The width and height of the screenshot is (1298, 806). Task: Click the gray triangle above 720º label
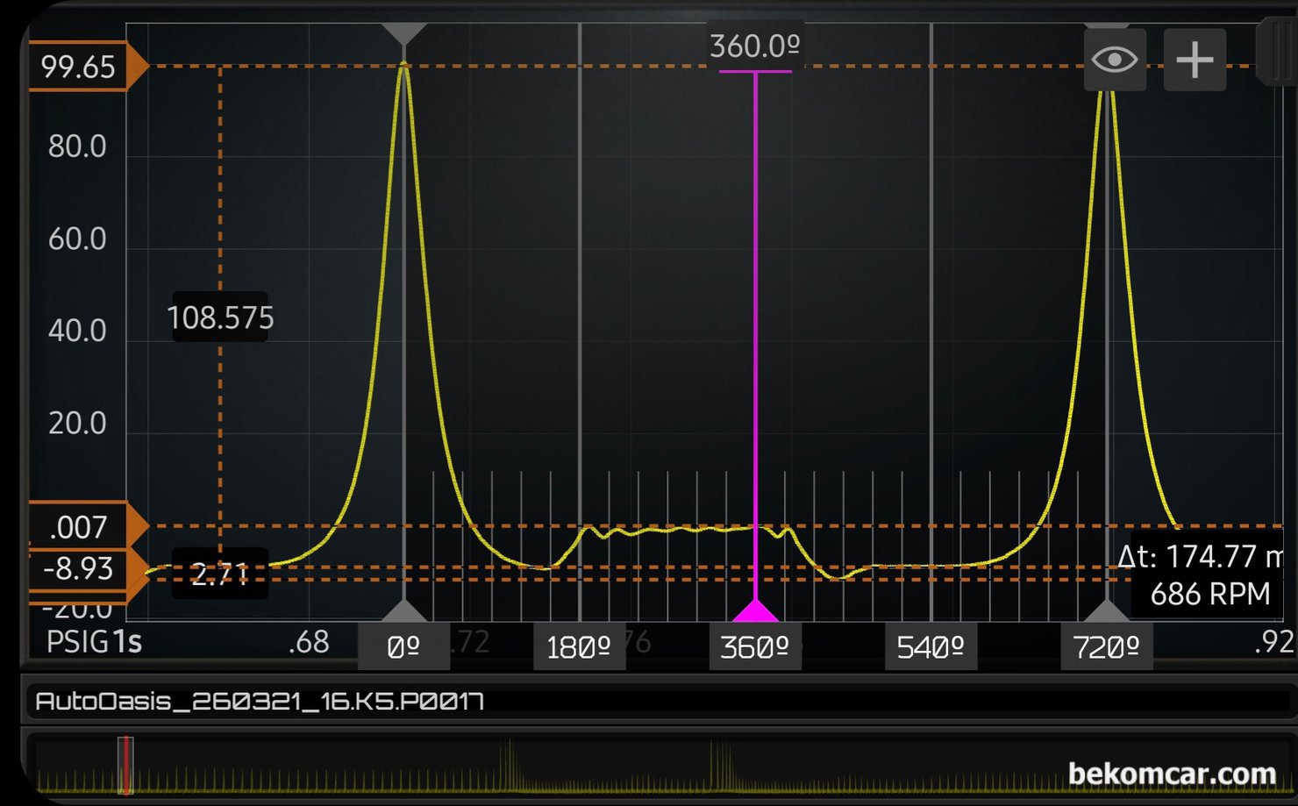[x=1107, y=610]
